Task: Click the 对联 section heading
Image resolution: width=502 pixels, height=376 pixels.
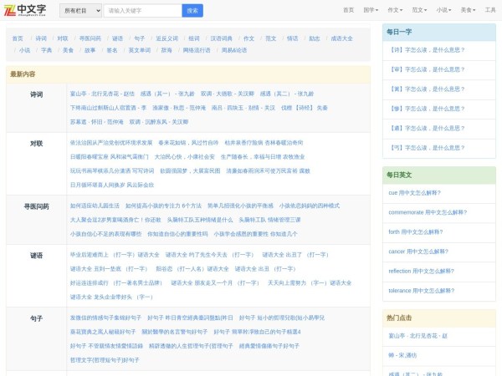Action: (x=37, y=144)
